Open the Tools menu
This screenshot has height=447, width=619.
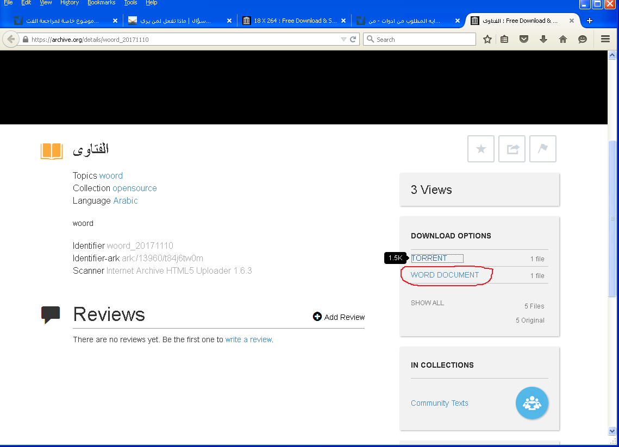click(x=130, y=3)
